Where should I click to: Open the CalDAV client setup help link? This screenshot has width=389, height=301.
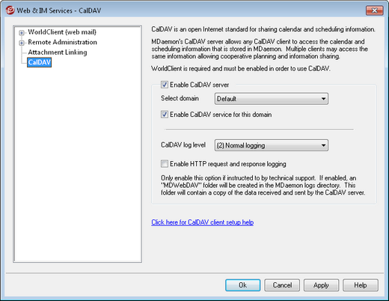[203, 222]
